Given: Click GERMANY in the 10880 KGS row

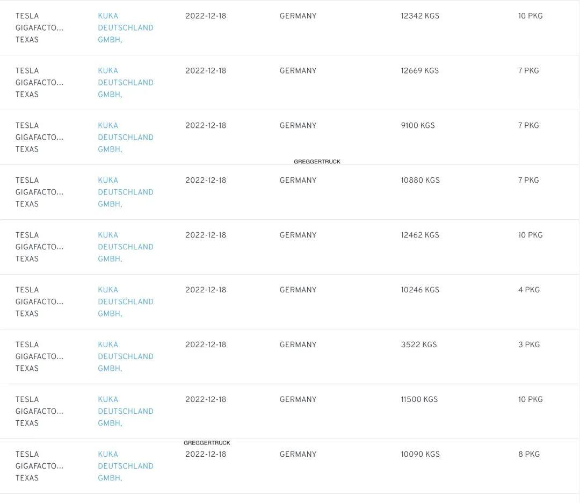Looking at the screenshot, I should [x=298, y=181].
